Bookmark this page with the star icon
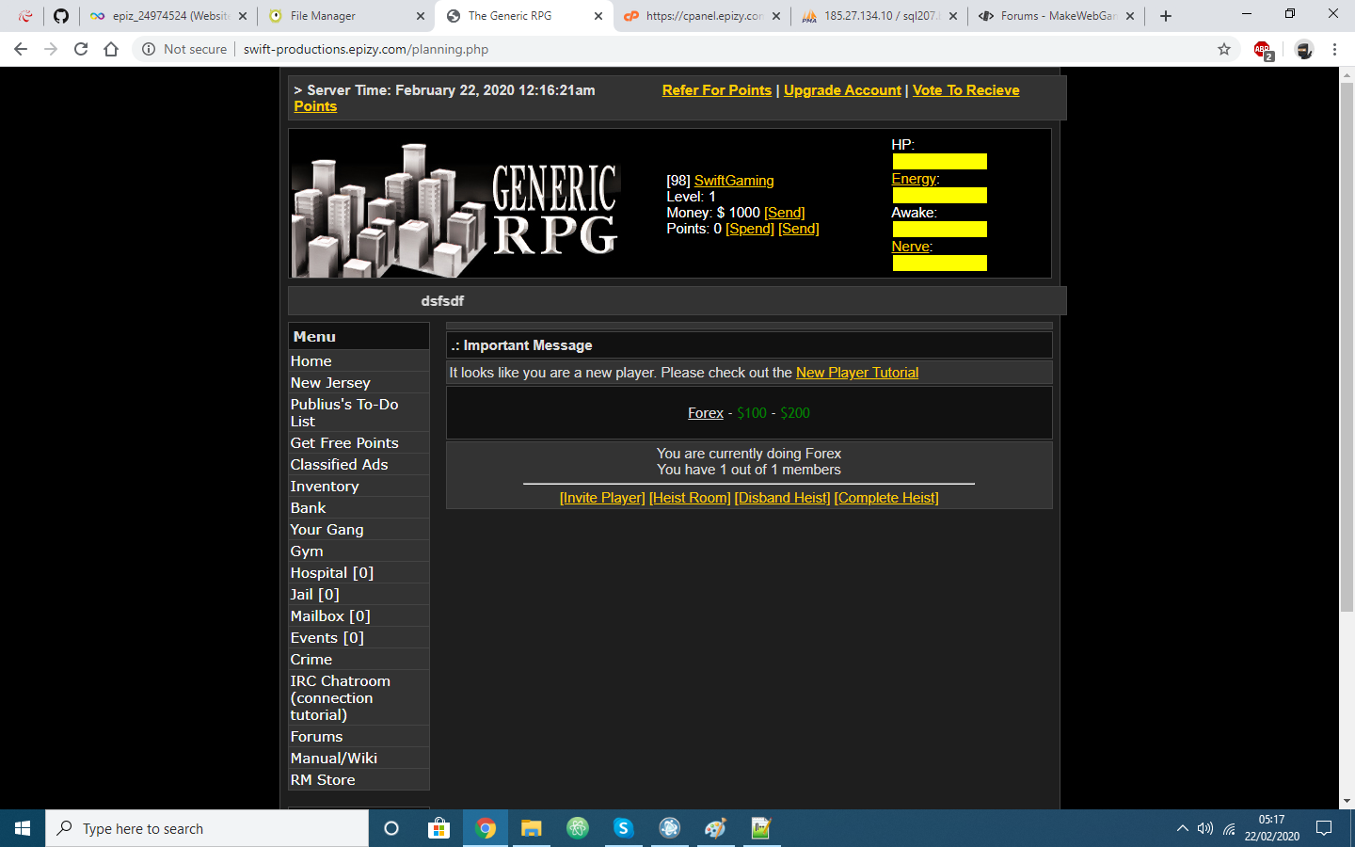The height and width of the screenshot is (847, 1355). click(1224, 49)
